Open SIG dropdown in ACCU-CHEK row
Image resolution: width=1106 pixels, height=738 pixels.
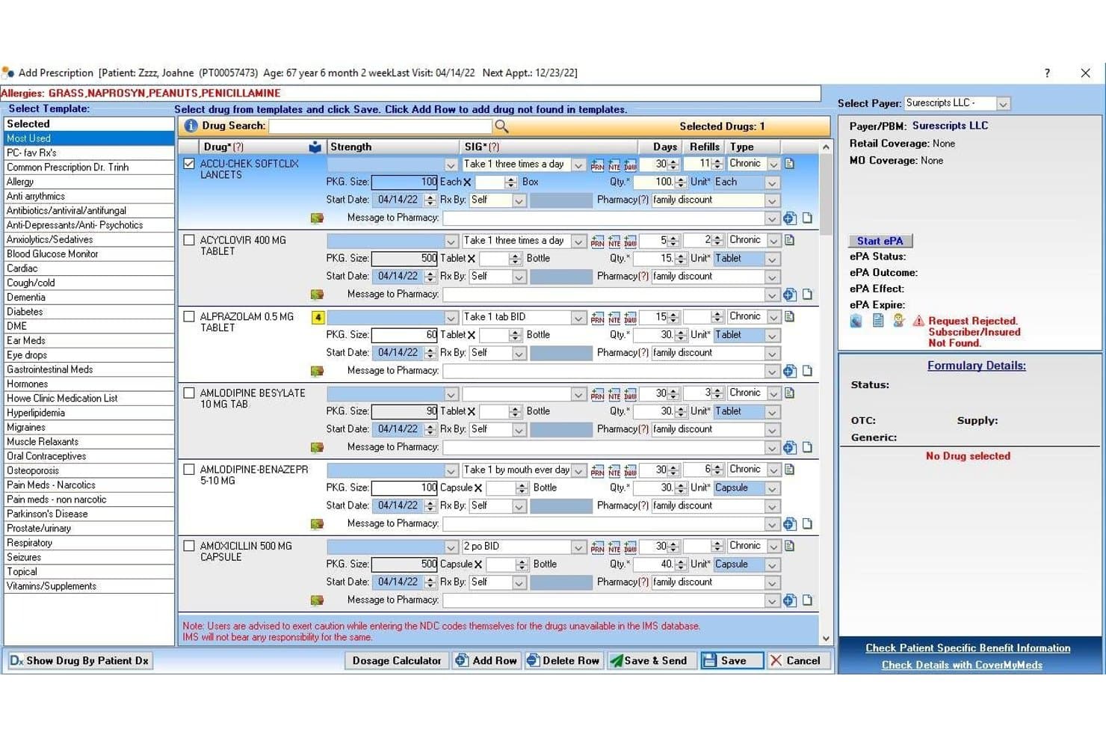coord(578,165)
